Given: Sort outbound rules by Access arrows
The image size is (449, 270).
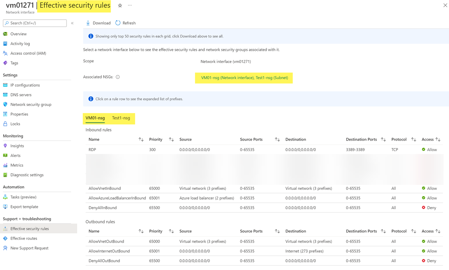Looking at the screenshot, I should [x=438, y=231].
